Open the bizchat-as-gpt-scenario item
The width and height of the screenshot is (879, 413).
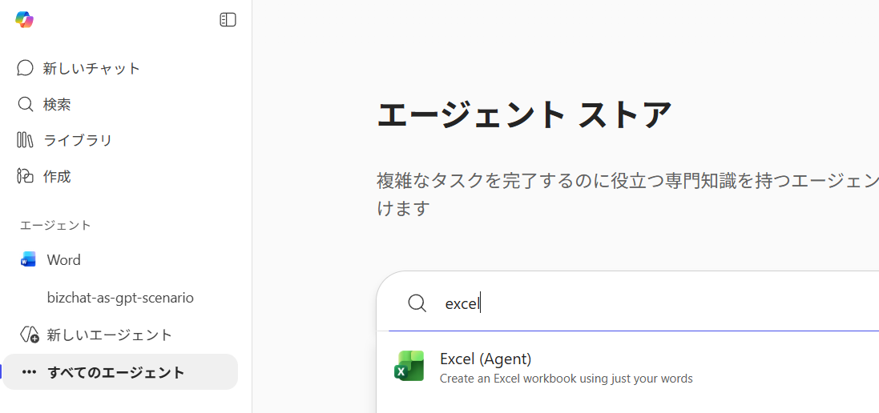click(x=120, y=298)
